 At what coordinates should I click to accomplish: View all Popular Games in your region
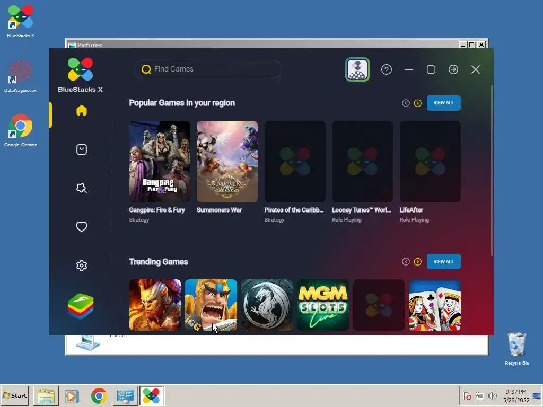tap(444, 103)
